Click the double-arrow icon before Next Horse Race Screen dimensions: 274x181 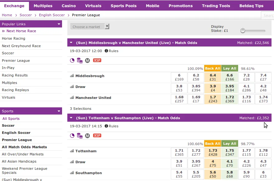[3, 31]
